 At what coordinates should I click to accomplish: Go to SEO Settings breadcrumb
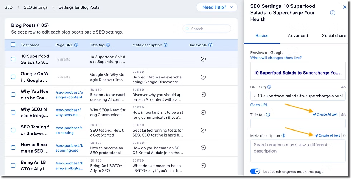[35, 7]
